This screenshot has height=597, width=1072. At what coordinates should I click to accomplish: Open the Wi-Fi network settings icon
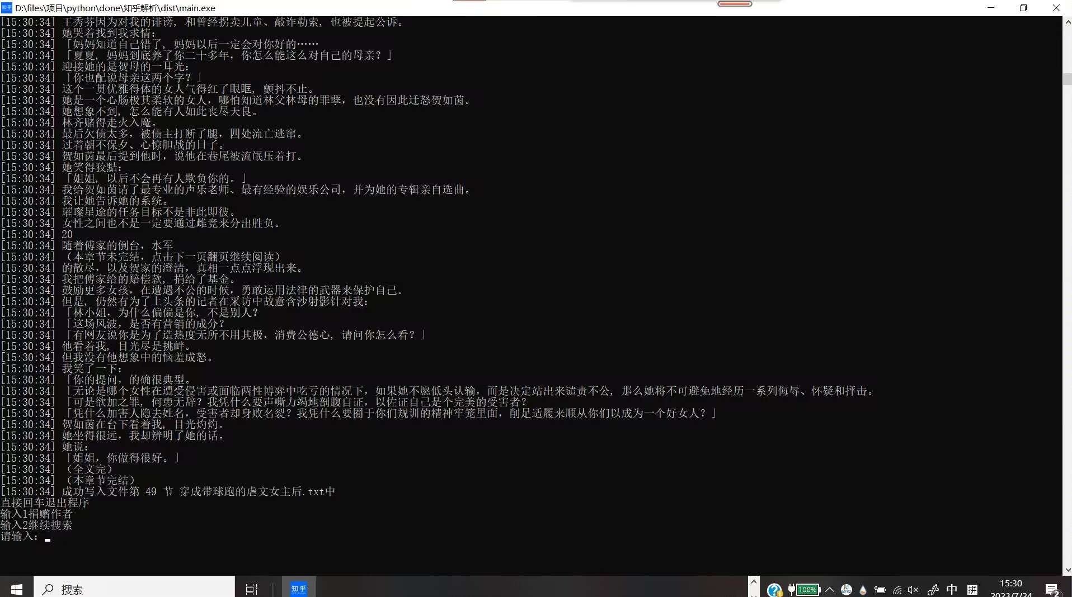[x=897, y=589]
